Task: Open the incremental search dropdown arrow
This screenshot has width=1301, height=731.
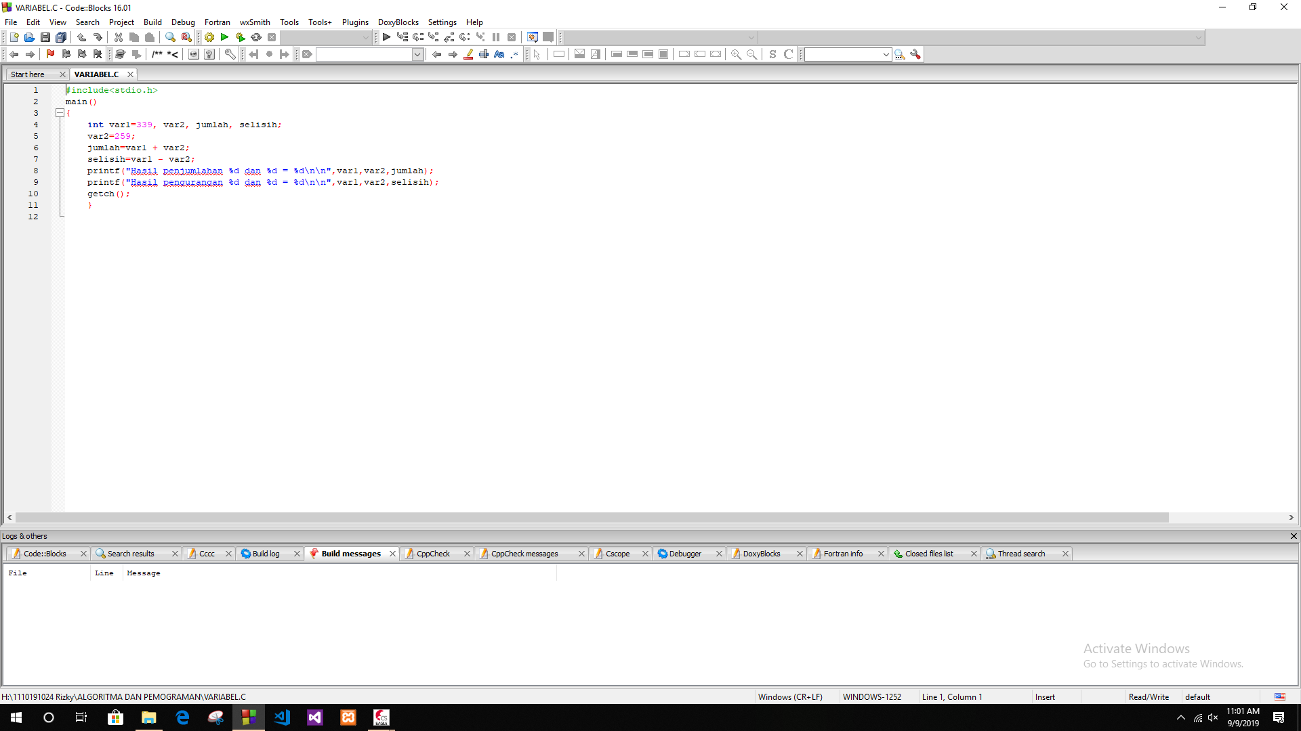Action: pos(417,54)
